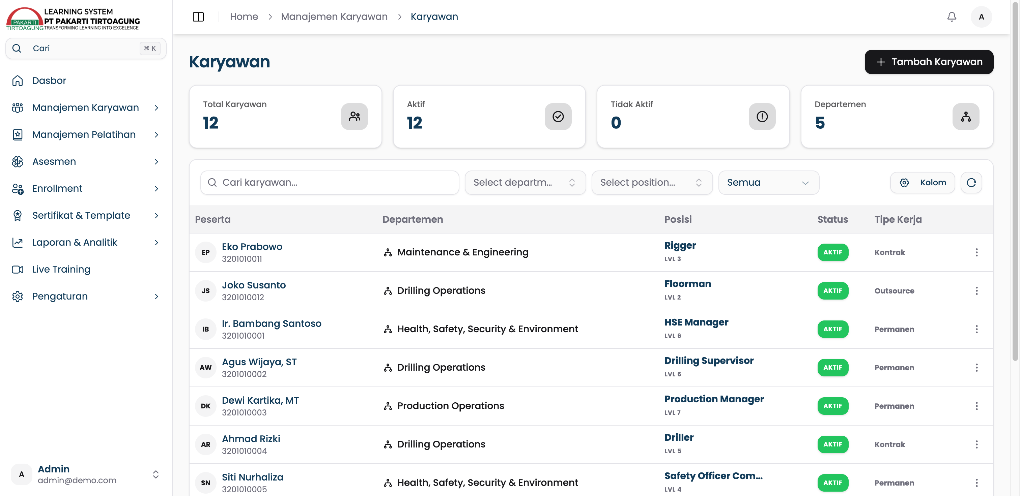1020x496 pixels.
Task: Select Asesmen menu label
Action: [x=54, y=161]
